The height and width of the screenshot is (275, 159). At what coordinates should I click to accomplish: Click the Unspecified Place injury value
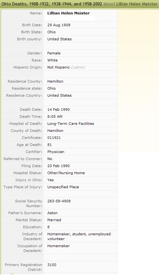tap(63, 187)
